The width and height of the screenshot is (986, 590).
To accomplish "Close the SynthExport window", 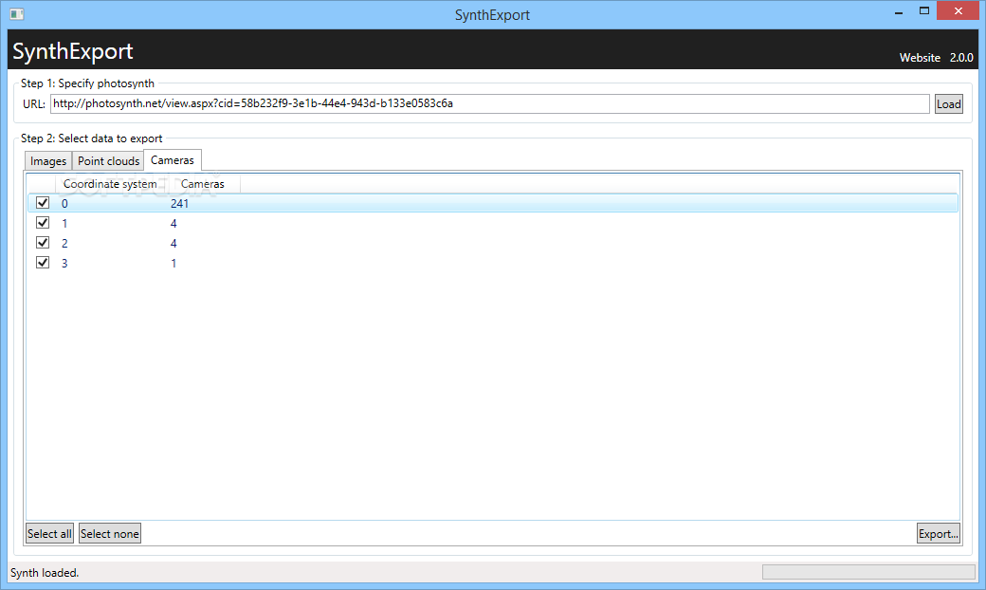I will click(959, 10).
